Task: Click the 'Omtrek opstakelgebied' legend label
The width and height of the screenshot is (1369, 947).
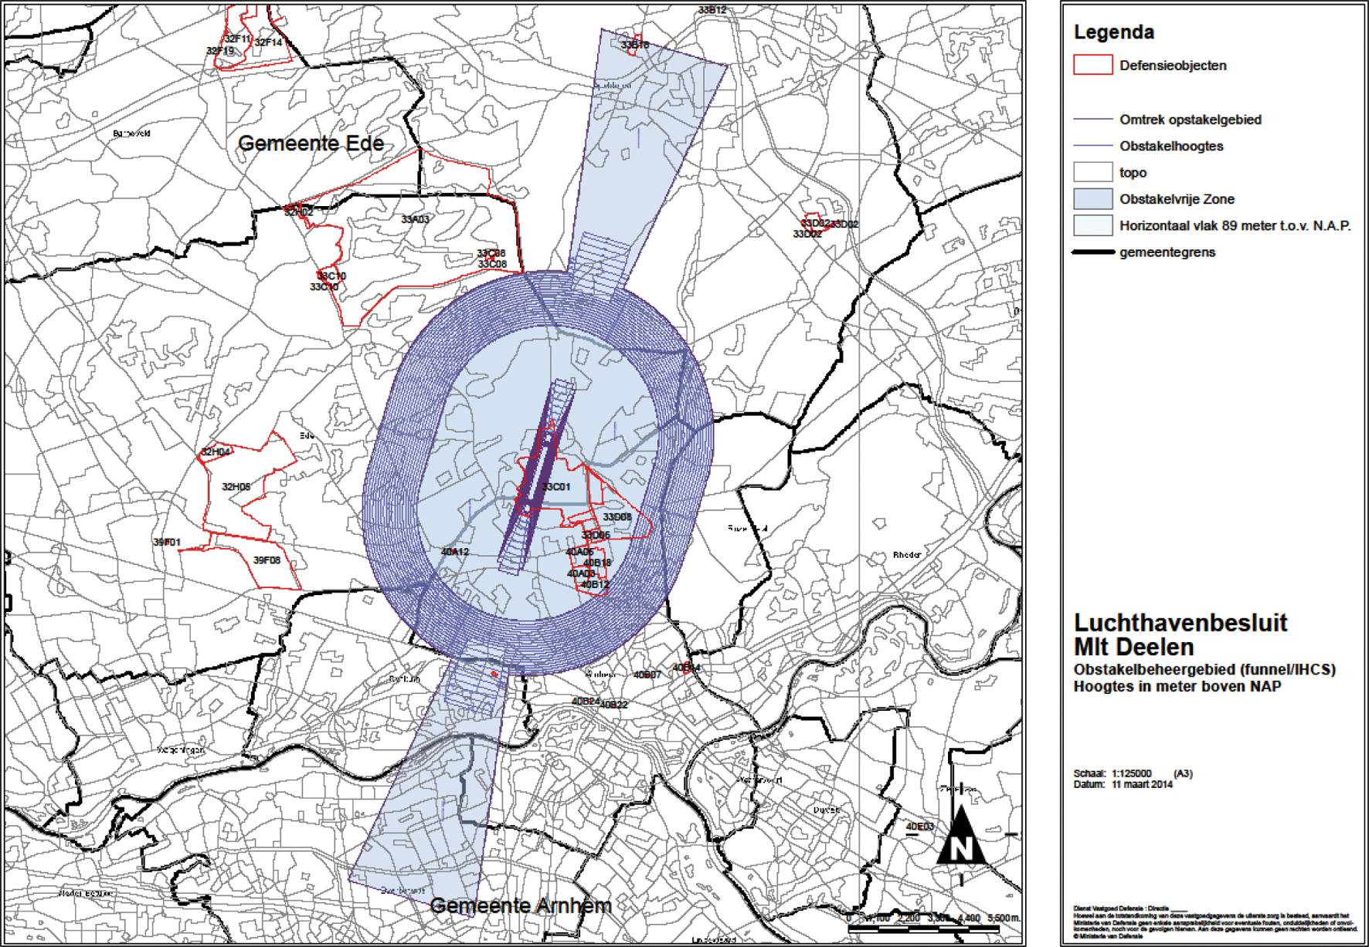Action: point(1191,120)
